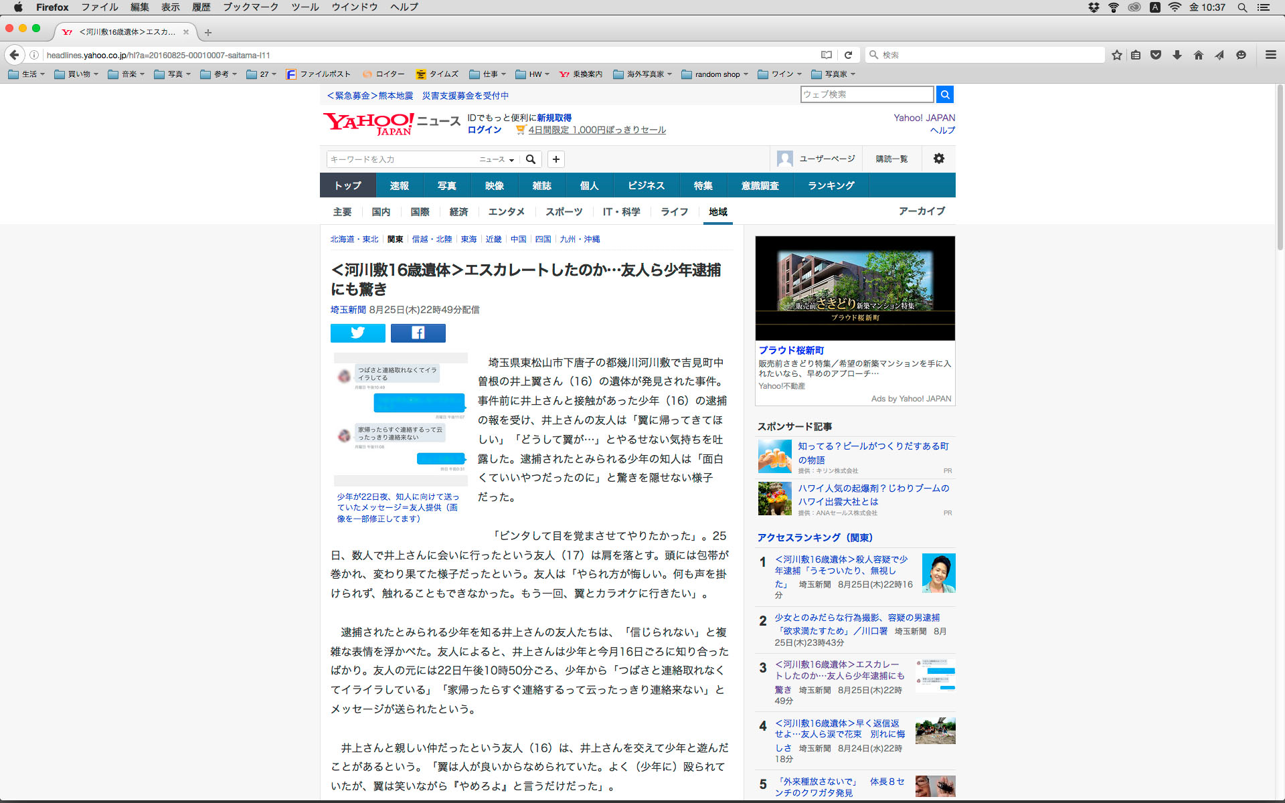Open 埼玉新聞 source link under headline

point(348,310)
